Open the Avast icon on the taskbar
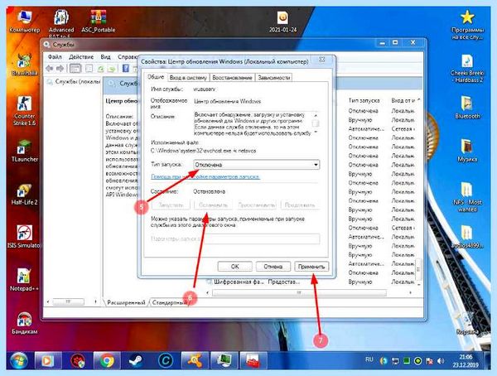 tap(195, 361)
